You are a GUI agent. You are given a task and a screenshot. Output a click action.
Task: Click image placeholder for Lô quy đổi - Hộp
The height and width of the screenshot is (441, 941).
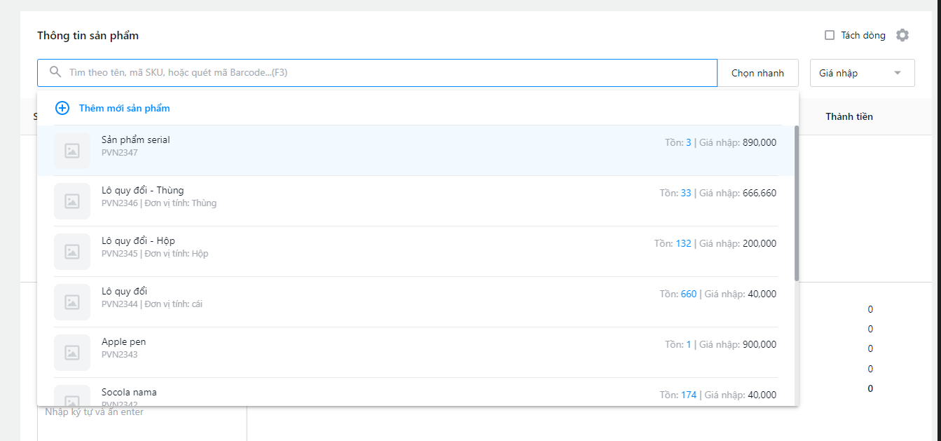coord(72,252)
